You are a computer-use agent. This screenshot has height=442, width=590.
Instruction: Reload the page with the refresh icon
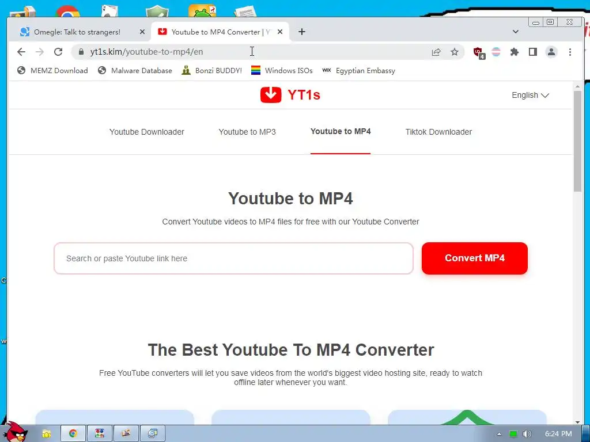pos(58,52)
